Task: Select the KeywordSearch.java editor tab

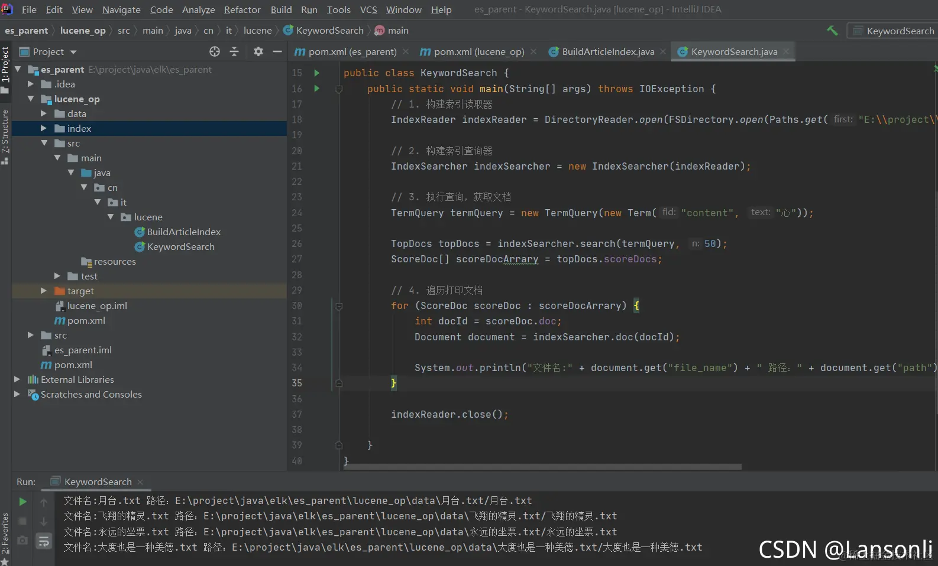Action: coord(734,52)
